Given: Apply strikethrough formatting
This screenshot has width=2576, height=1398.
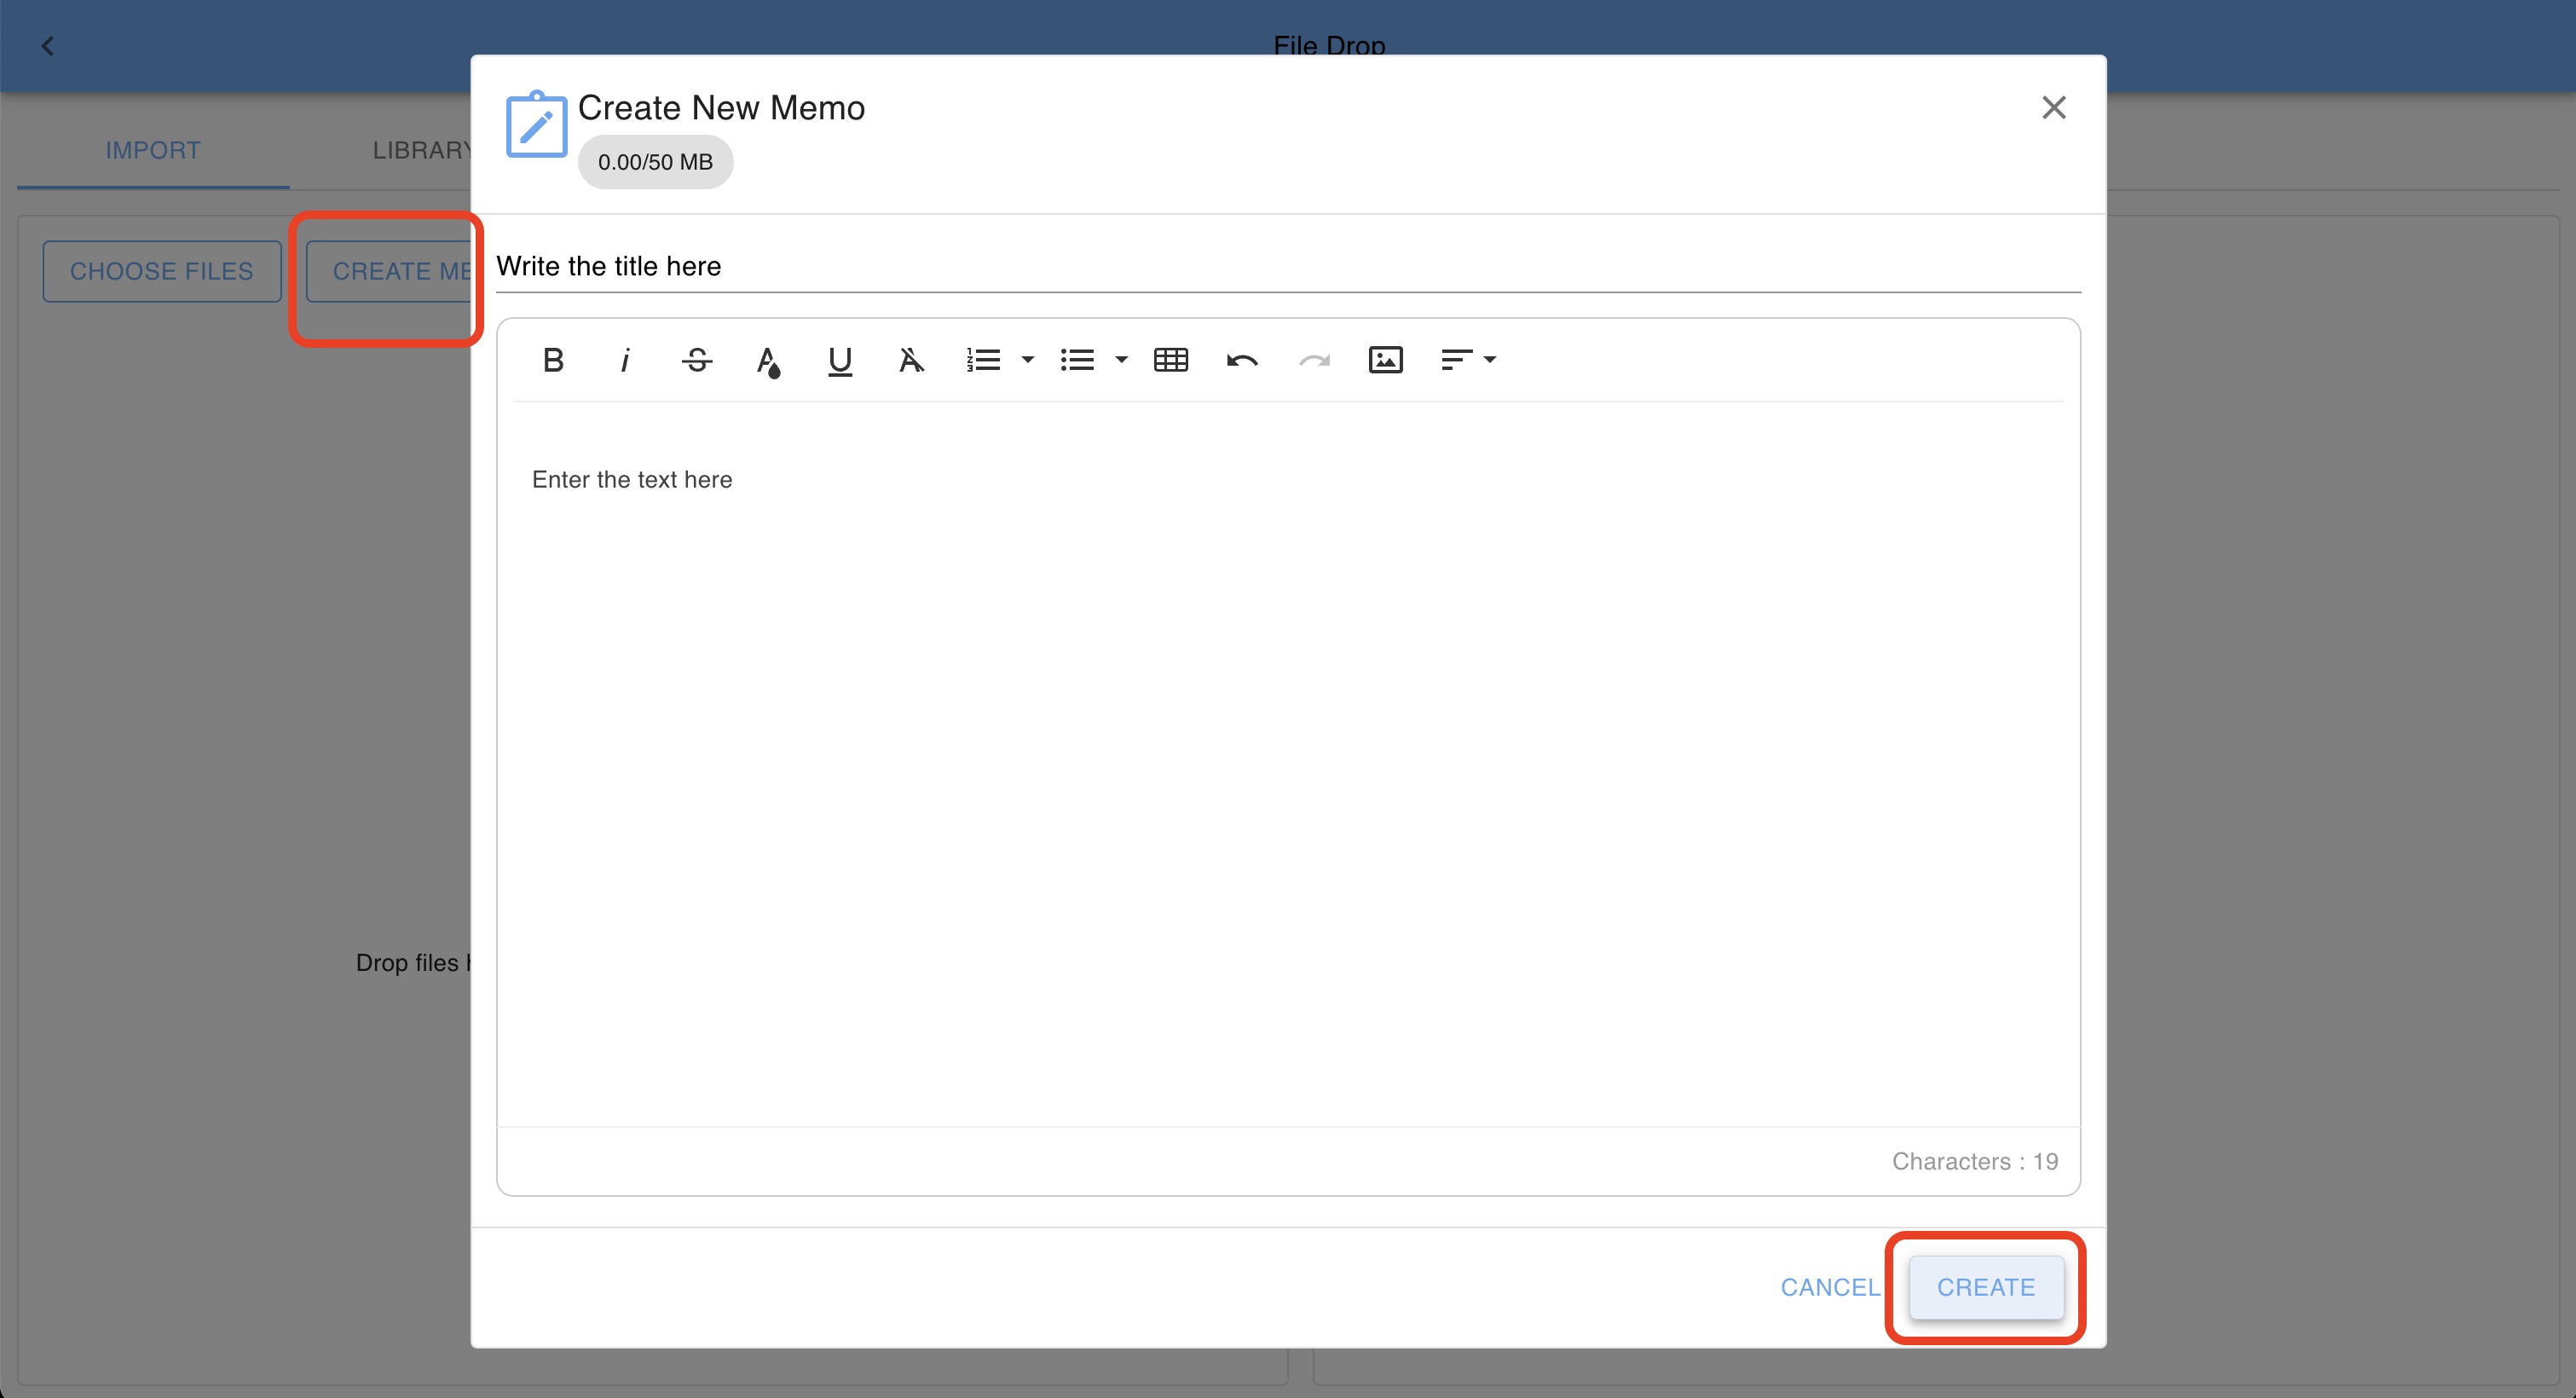Looking at the screenshot, I should (697, 360).
